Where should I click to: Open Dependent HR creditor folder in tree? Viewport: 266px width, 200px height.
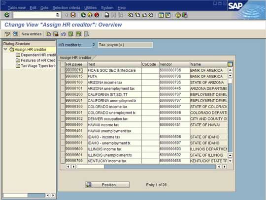(x=35, y=55)
